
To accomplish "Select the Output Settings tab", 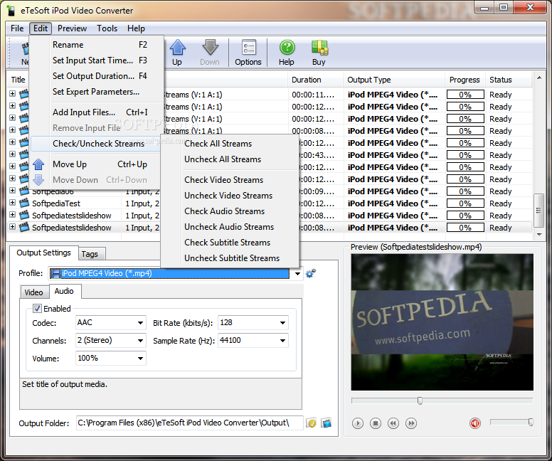I will [x=43, y=253].
